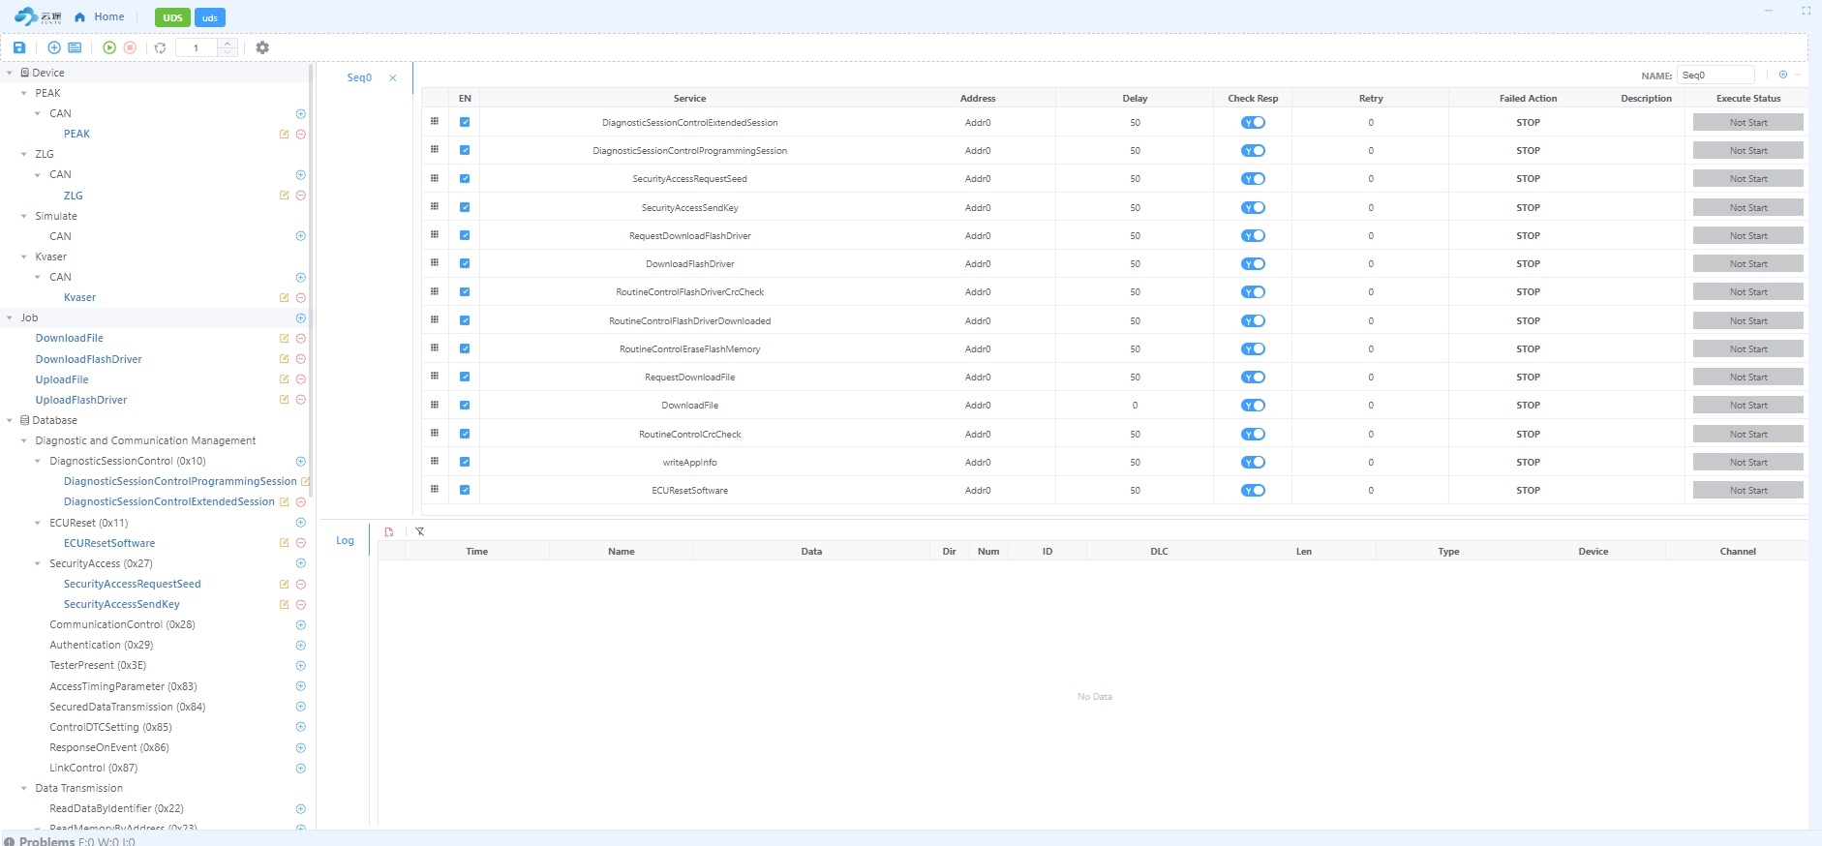Click the Service column header
1822x846 pixels.
click(689, 99)
